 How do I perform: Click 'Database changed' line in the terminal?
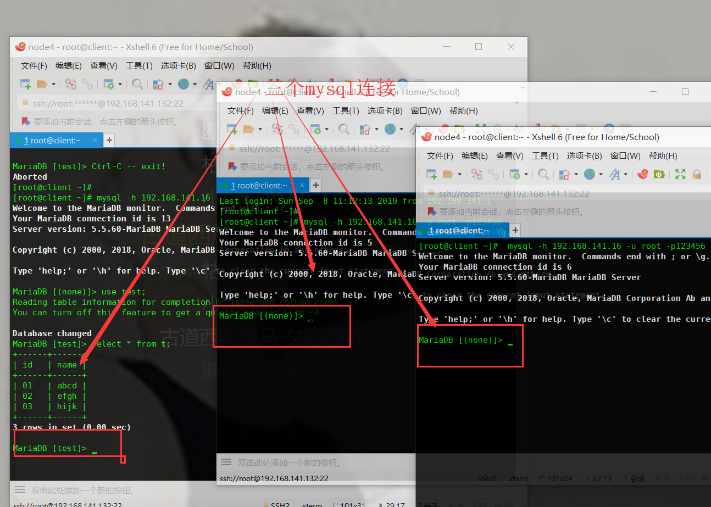click(52, 333)
